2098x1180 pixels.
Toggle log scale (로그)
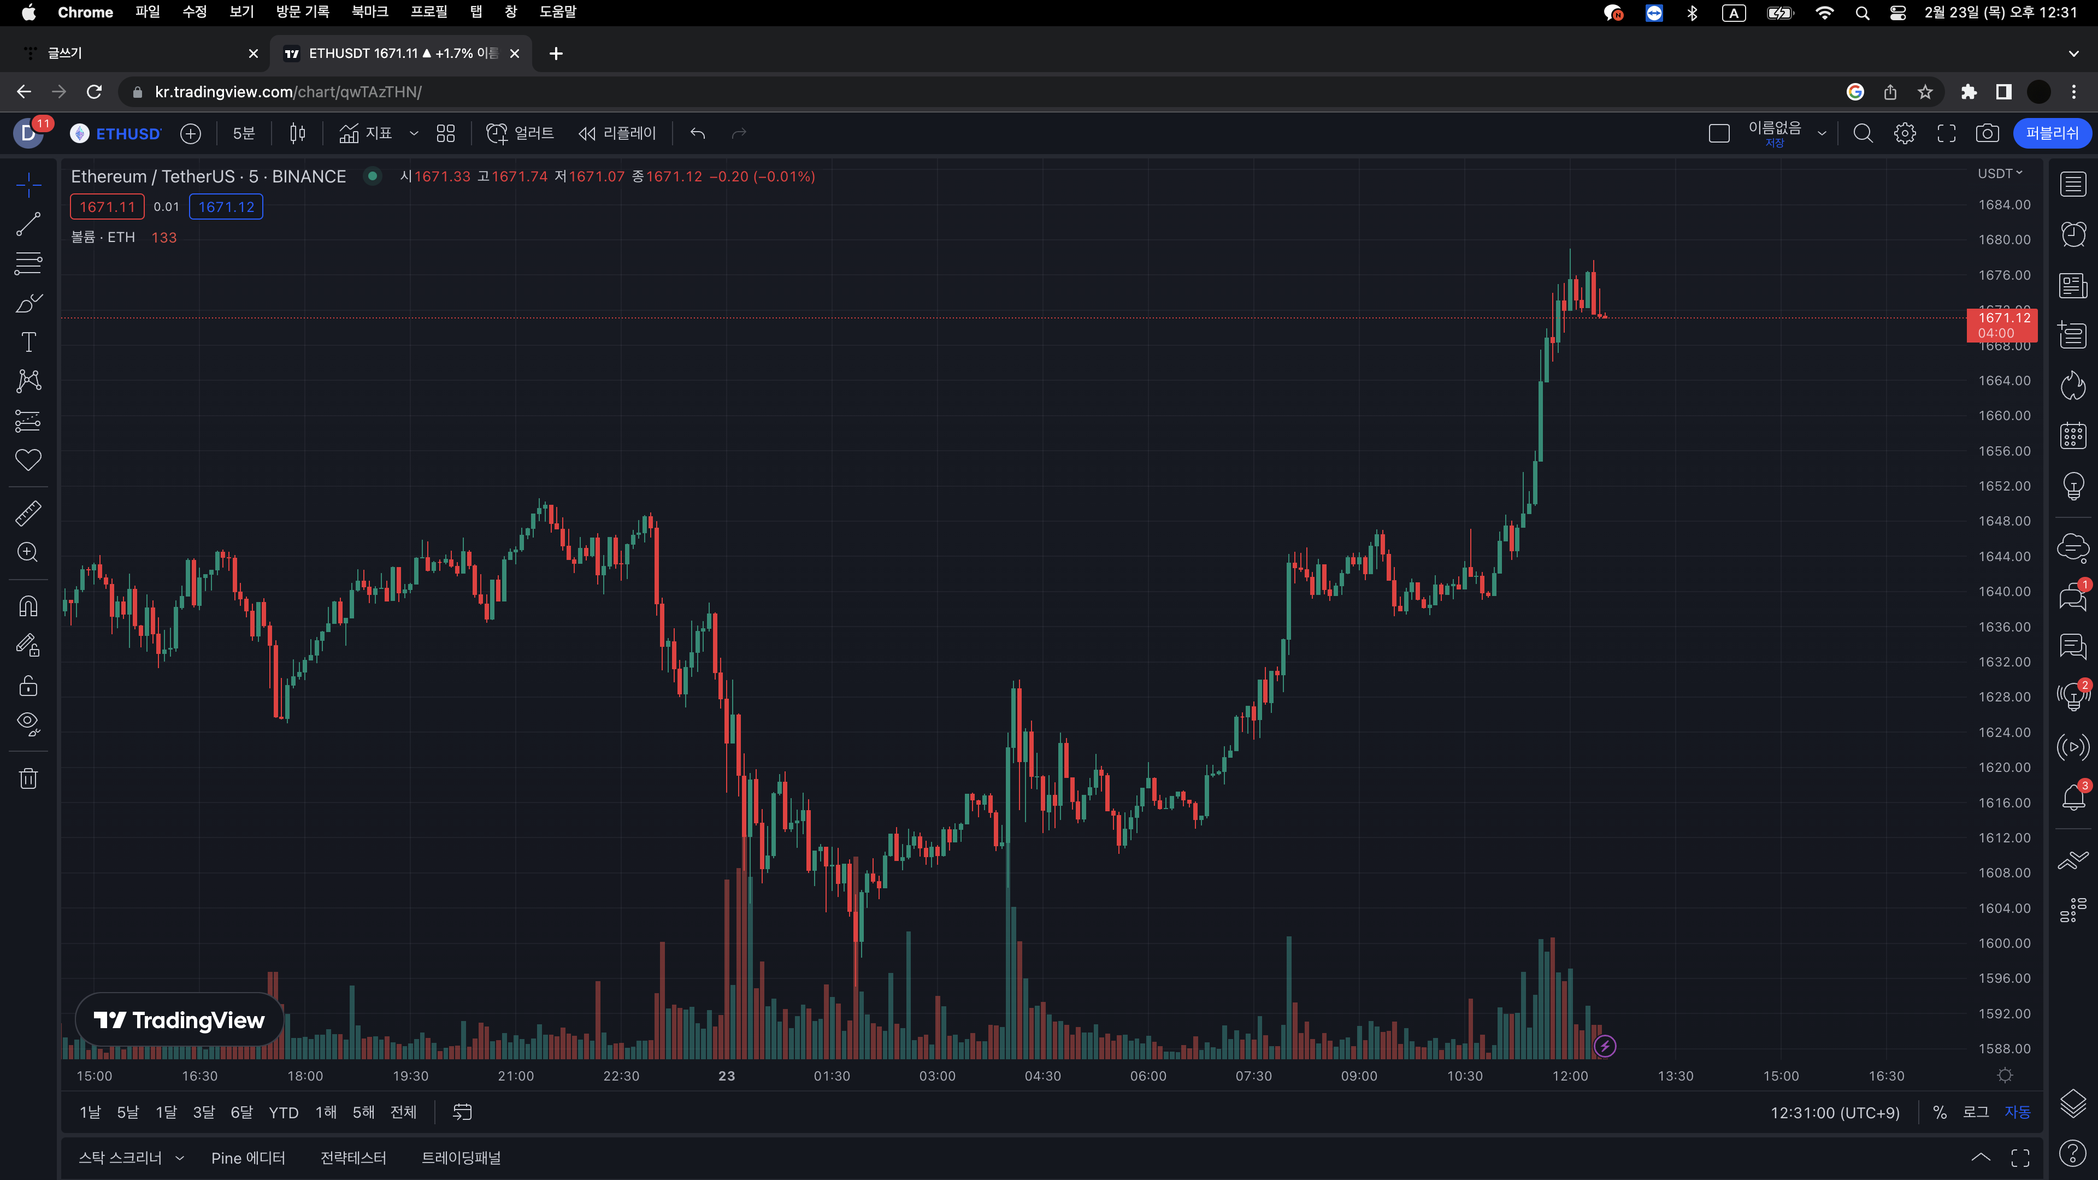[1975, 1112]
